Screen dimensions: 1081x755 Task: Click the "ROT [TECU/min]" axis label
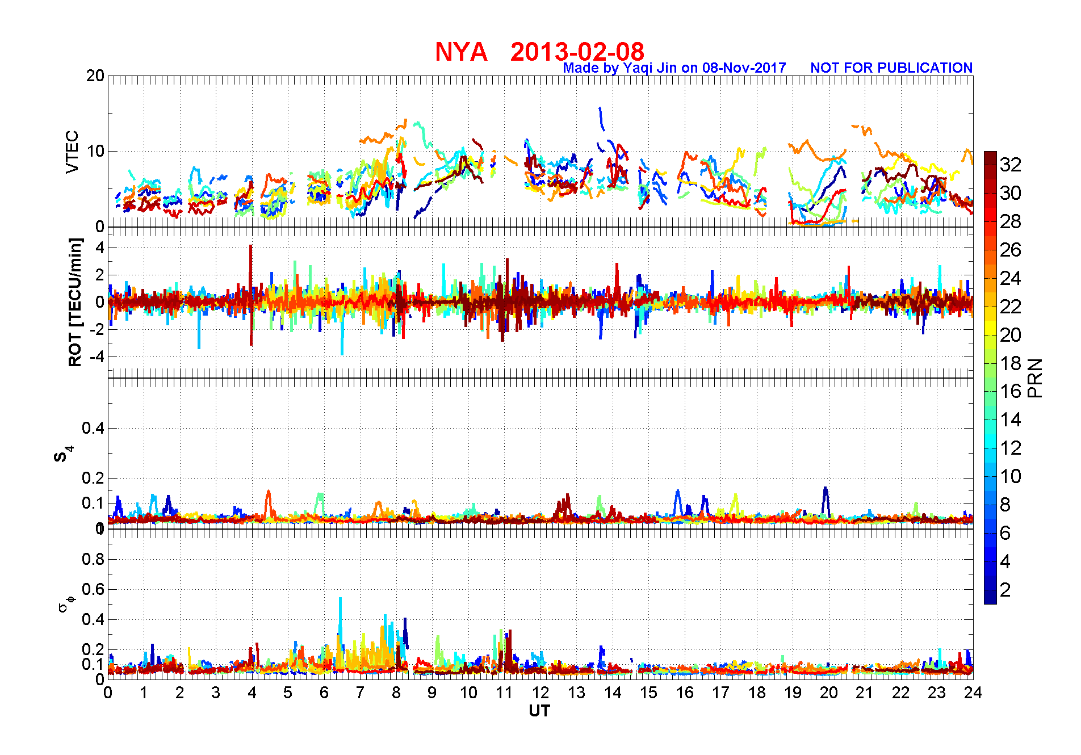[x=75, y=302]
